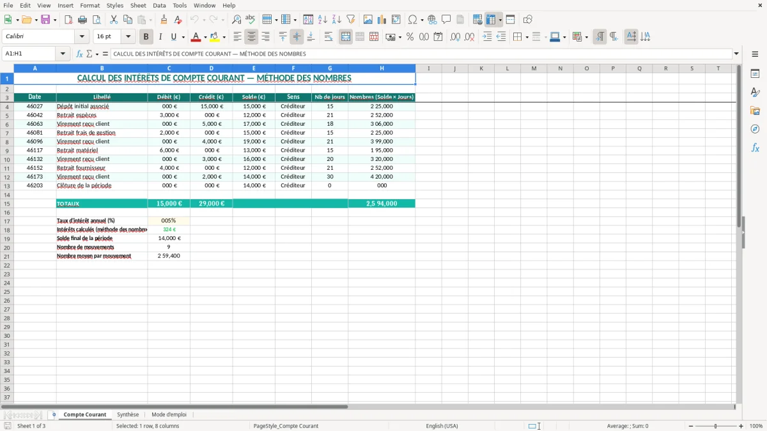Open borders dropdown arrow
Screen dimensions: 767x431
(x=527, y=37)
